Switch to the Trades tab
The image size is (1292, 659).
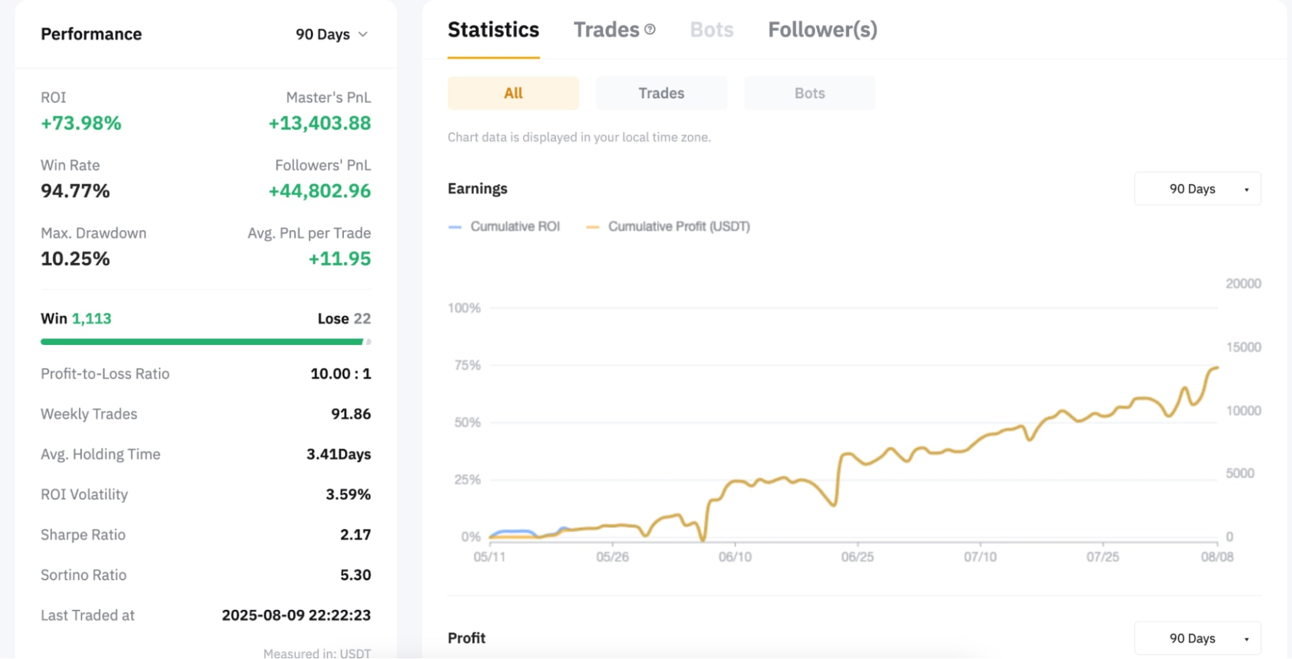(606, 29)
